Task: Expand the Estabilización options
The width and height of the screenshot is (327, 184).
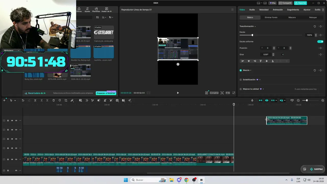Action: pyautogui.click(x=260, y=80)
